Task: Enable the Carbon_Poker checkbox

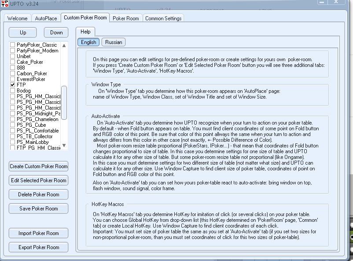Action: [x=13, y=74]
